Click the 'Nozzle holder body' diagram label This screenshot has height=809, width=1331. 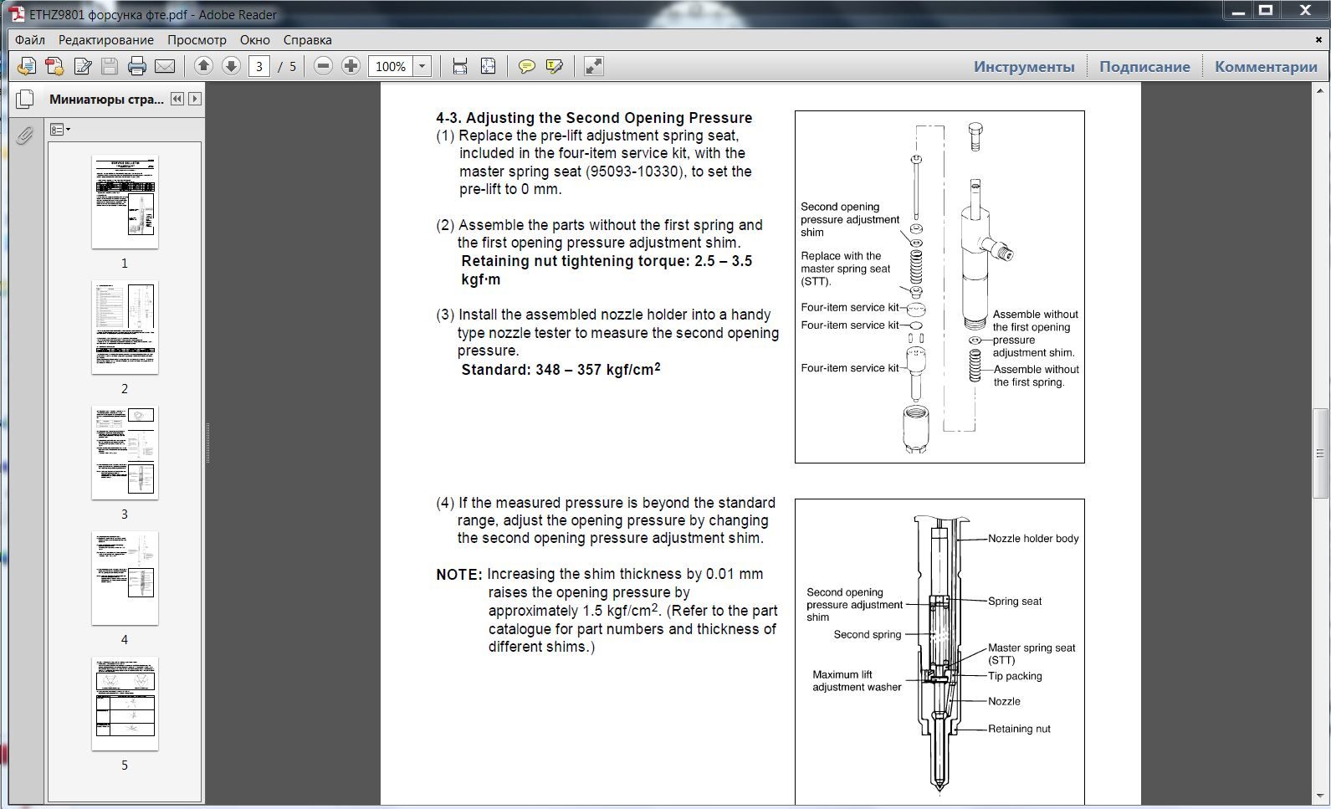pos(1033,539)
